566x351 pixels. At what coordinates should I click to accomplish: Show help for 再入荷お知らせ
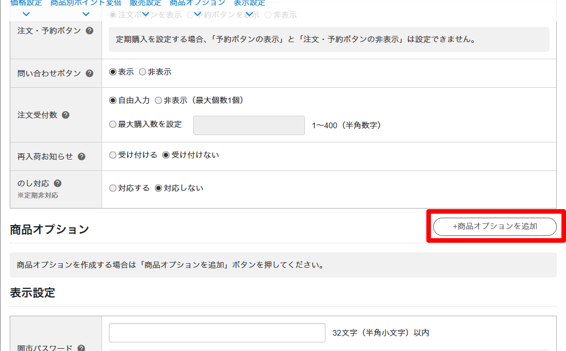[82, 157]
